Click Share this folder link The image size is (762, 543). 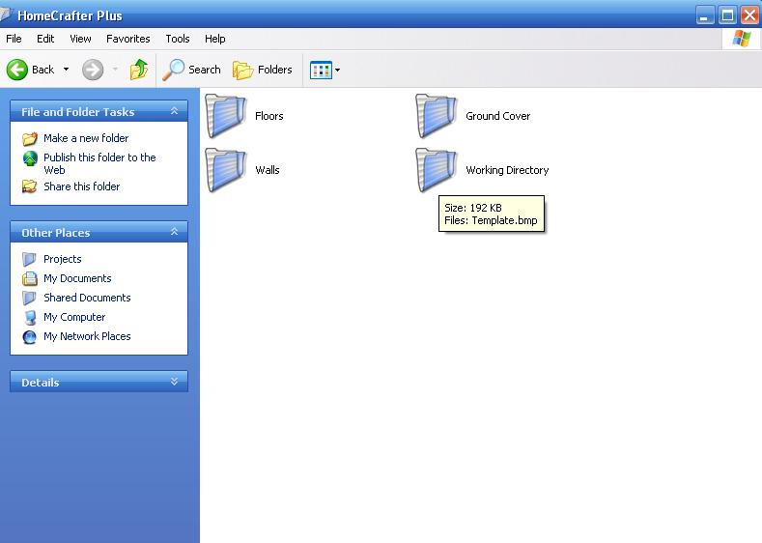(82, 186)
